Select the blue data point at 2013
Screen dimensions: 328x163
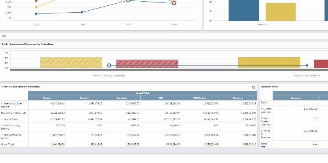pyautogui.click(x=36, y=14)
